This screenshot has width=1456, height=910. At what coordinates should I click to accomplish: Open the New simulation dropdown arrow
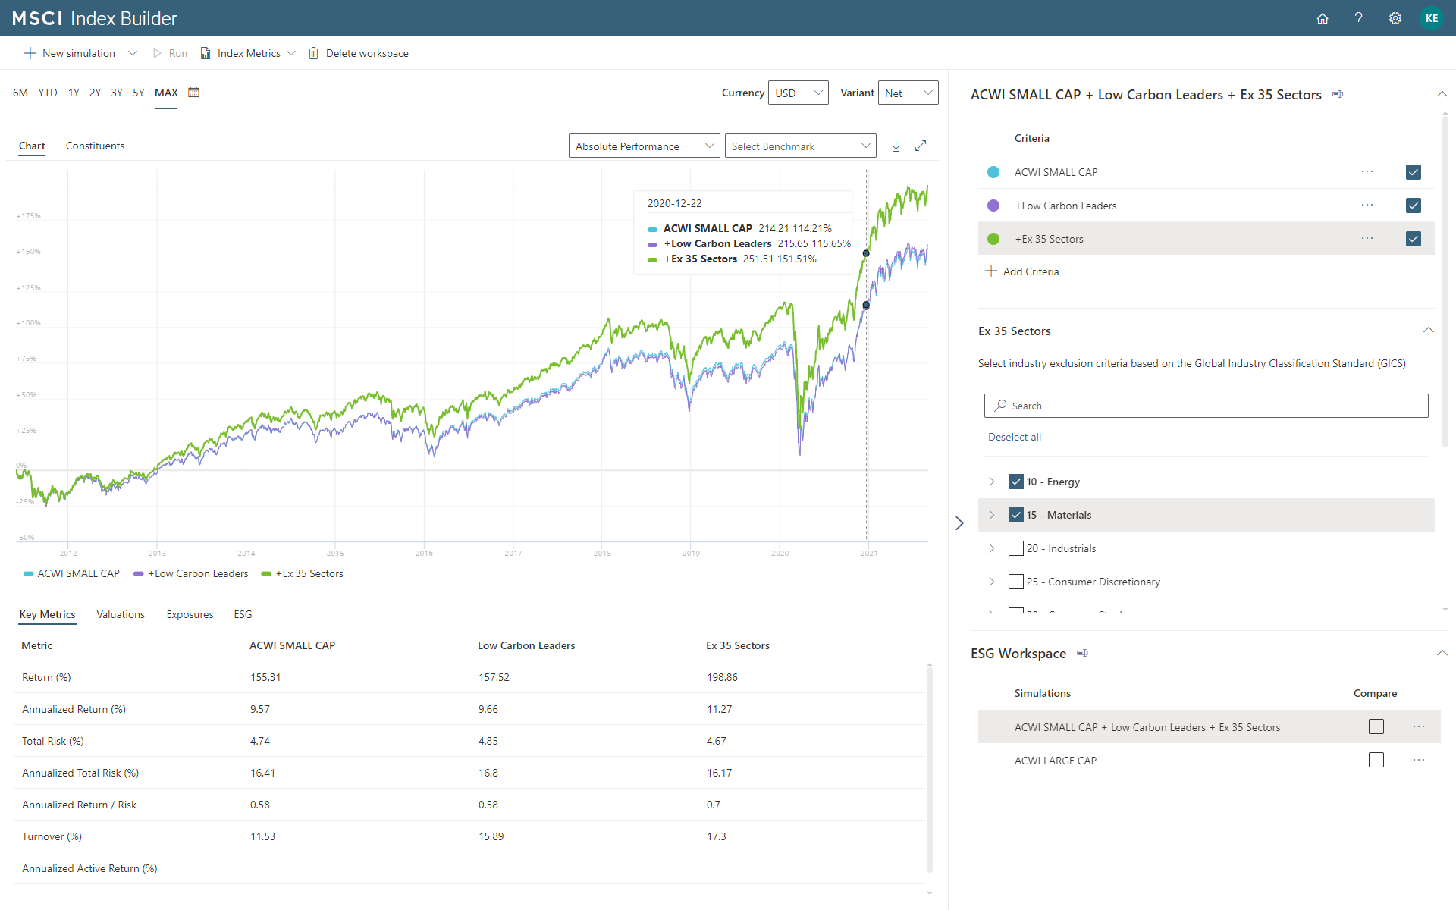coord(133,53)
